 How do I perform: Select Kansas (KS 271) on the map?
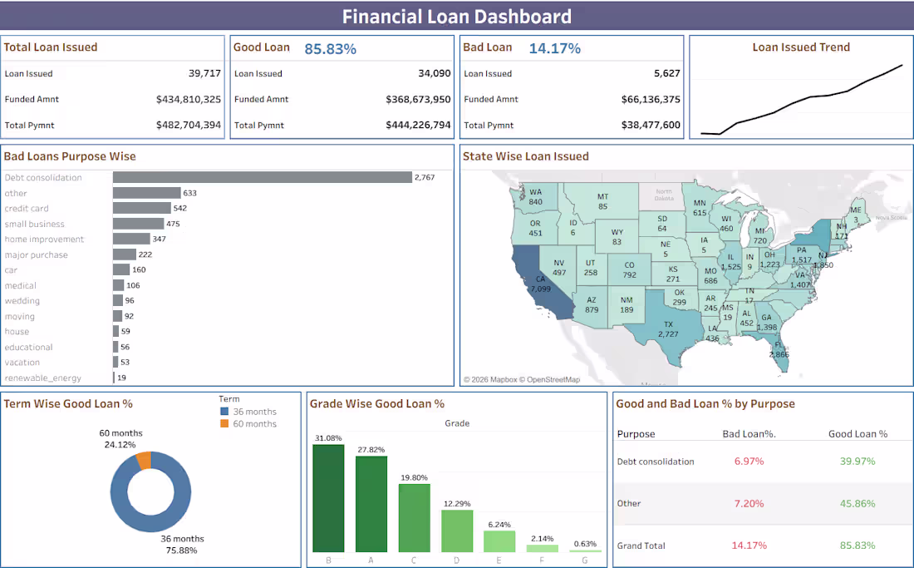coord(673,274)
